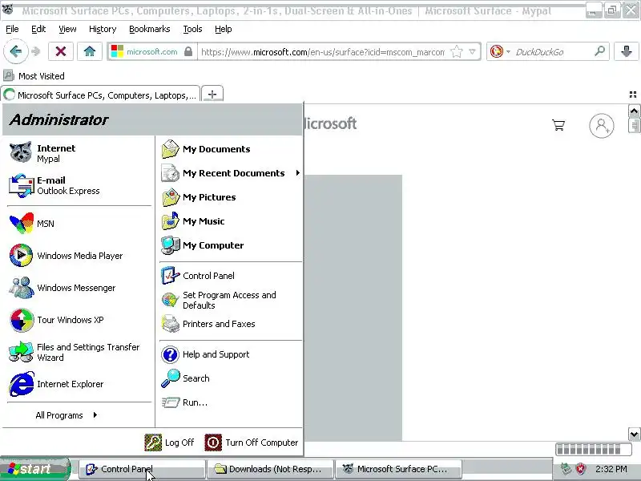Open My Pictures folder
This screenshot has width=641, height=481.
point(230,197)
